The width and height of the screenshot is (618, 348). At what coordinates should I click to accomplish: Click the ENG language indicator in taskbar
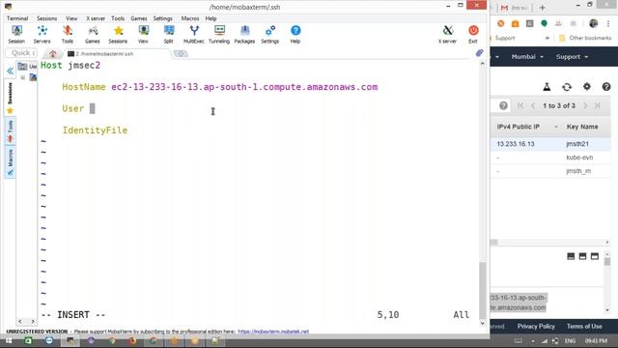[x=570, y=340]
